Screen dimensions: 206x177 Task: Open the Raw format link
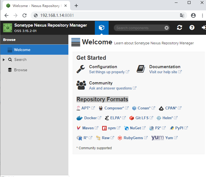(106, 138)
